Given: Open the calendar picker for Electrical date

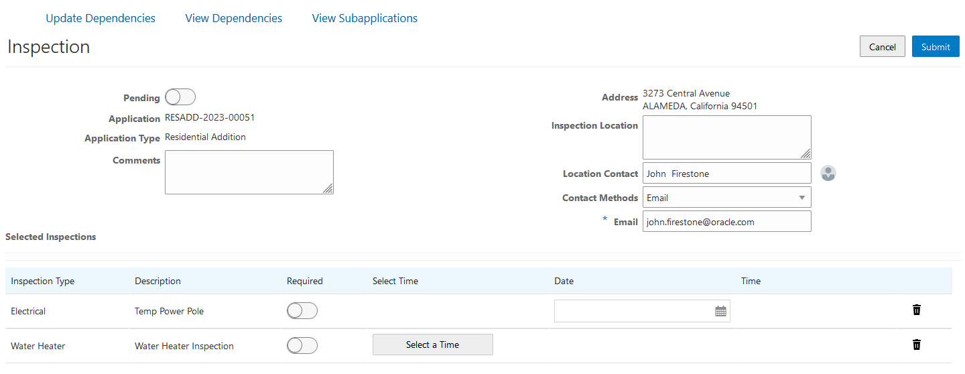Looking at the screenshot, I should (720, 311).
